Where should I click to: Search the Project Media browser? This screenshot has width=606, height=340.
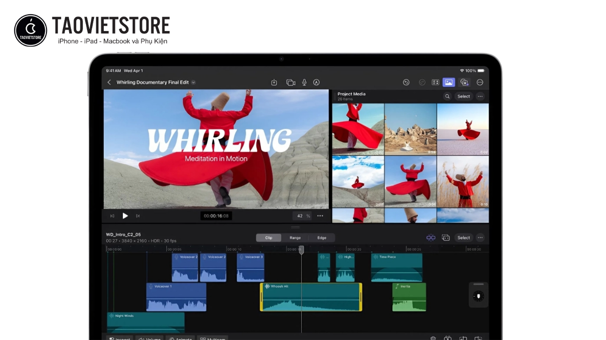447,97
